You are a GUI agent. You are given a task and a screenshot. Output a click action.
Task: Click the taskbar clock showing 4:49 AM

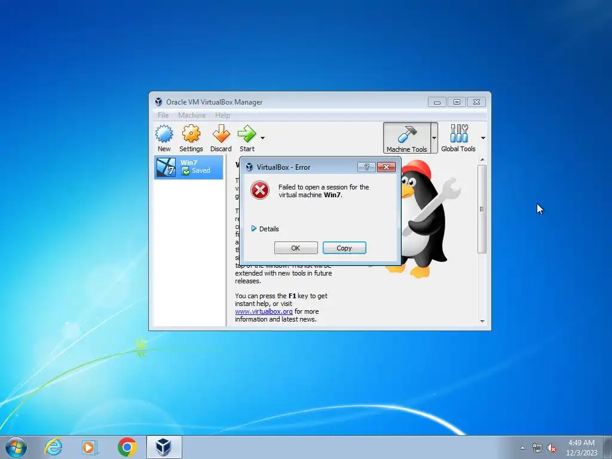582,448
